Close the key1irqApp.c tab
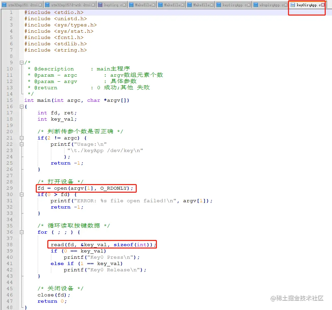The height and width of the screenshot is (310, 332). click(x=249, y=5)
